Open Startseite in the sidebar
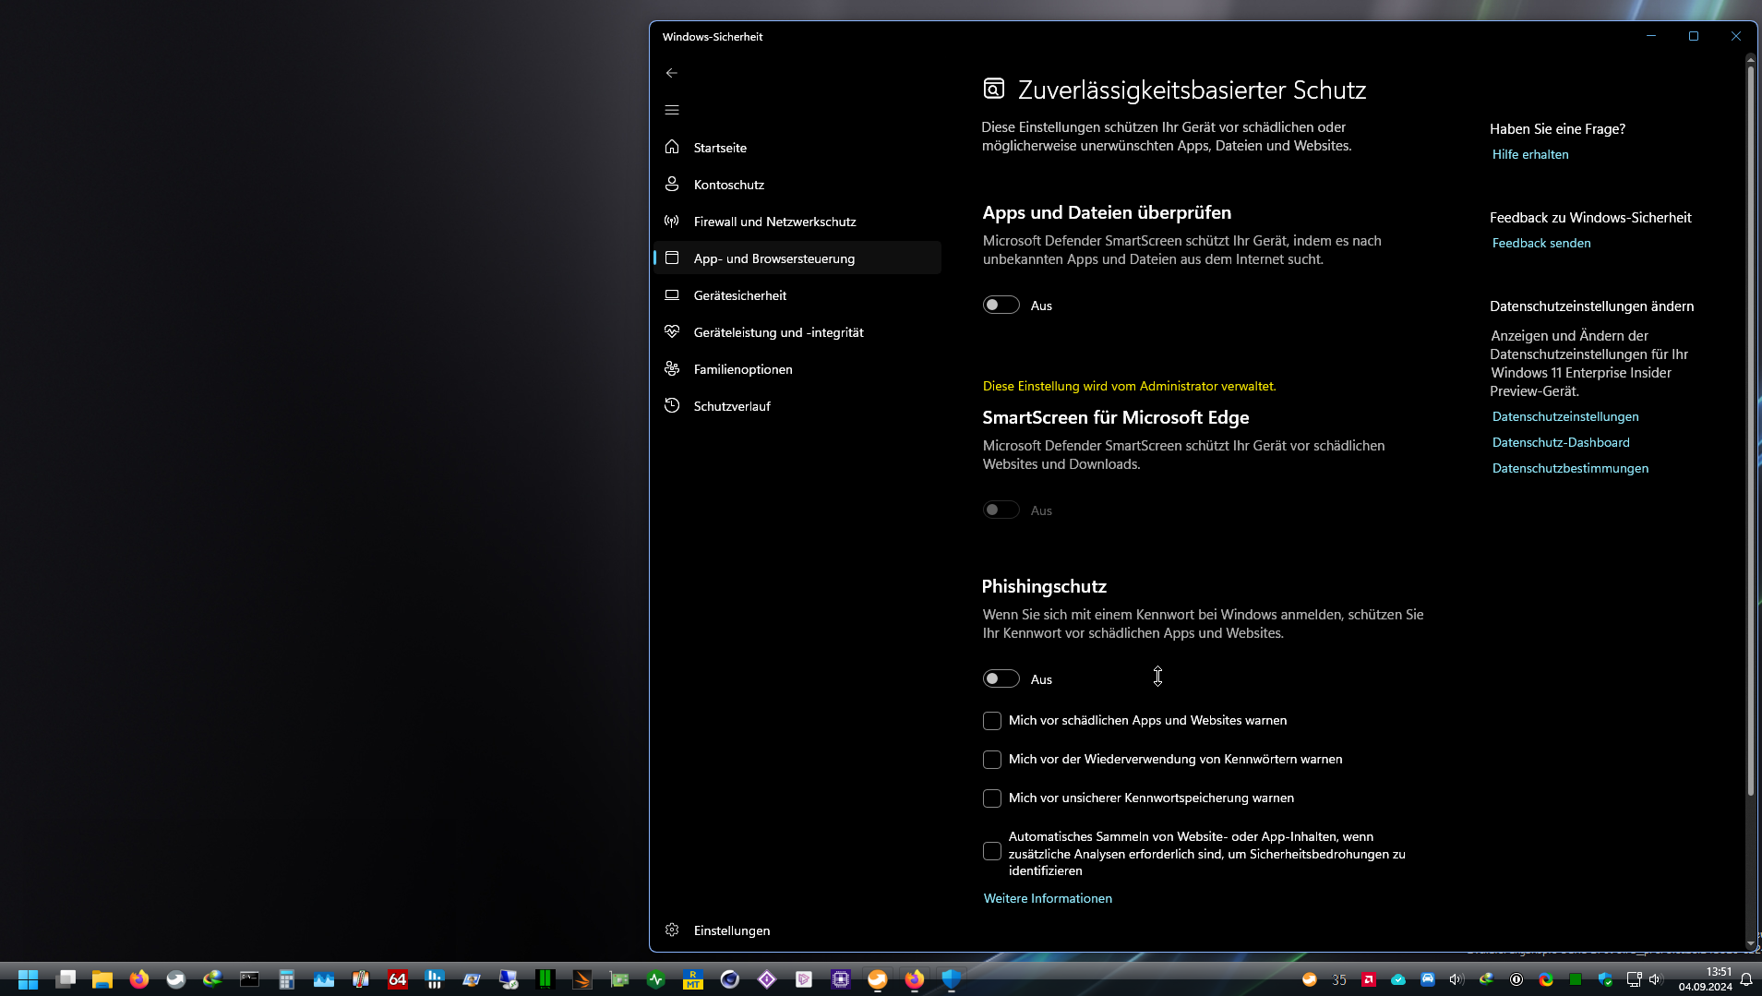 tap(797, 148)
